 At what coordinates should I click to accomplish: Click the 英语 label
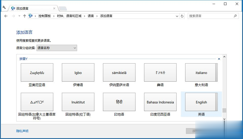201,114
